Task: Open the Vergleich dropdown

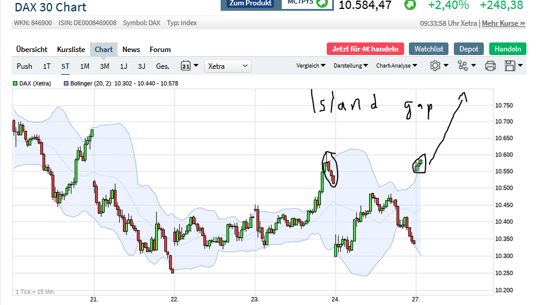Action: (311, 66)
